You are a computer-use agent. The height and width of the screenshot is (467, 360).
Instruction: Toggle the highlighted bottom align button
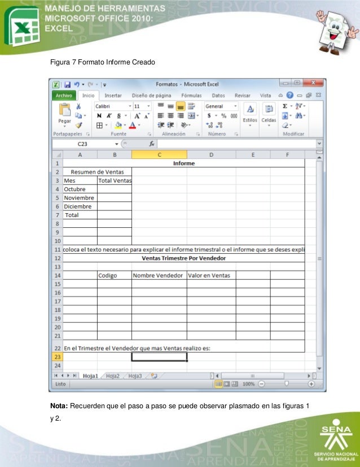tap(181, 106)
